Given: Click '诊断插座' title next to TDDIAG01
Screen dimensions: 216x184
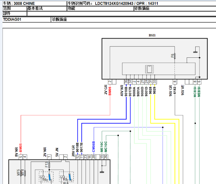Looking at the screenshot, I should pos(59,19).
